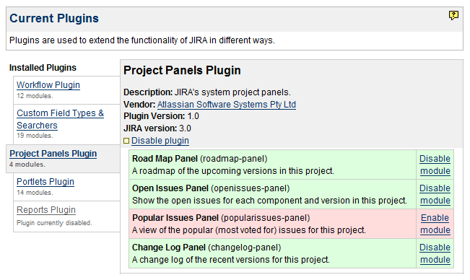
Task: Click the Installed Plugins sidebar heading
Action: click(x=43, y=68)
